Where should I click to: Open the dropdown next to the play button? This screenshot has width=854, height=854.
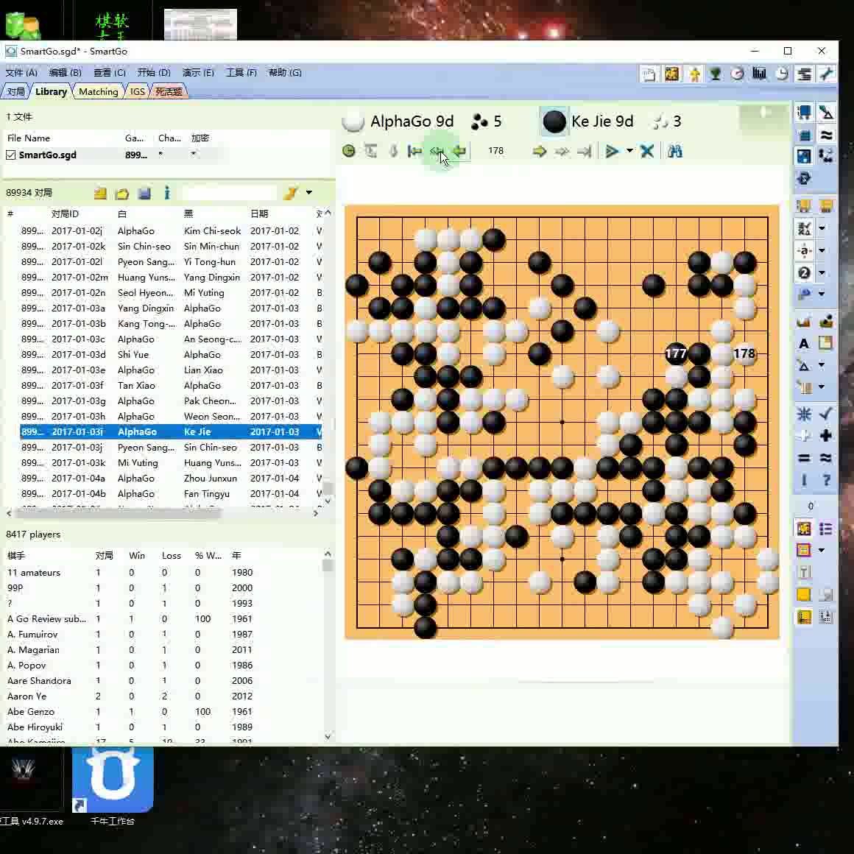[x=630, y=151]
